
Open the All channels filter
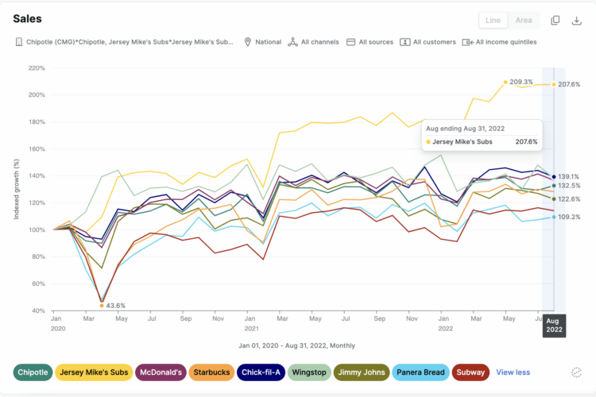tap(314, 42)
